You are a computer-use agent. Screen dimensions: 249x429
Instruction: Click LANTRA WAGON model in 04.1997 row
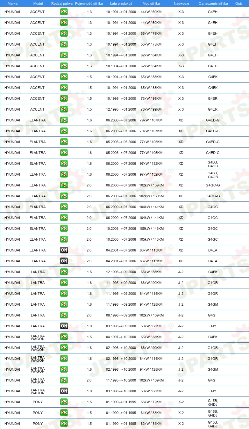[x=38, y=337]
